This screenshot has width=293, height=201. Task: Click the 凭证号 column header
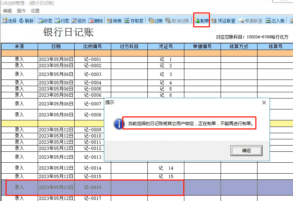[x=166, y=46]
